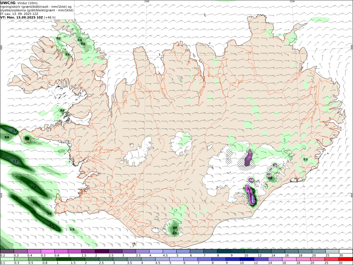This screenshot has height=265, width=353.
Task: Click the pale pink swatch at 16 on the rain scale
Action: [289, 259]
